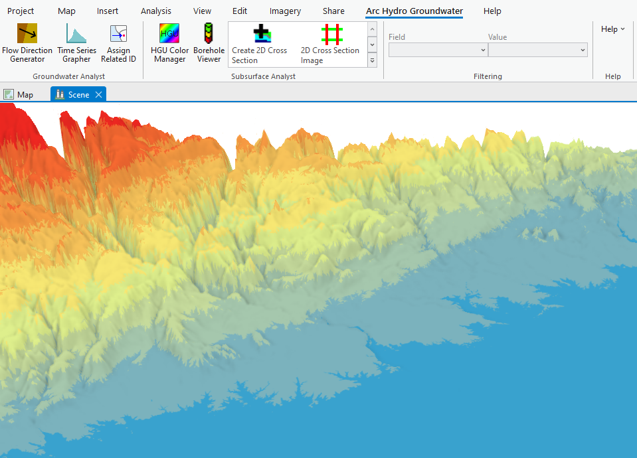Open the HGU Color Manager

[x=169, y=44]
